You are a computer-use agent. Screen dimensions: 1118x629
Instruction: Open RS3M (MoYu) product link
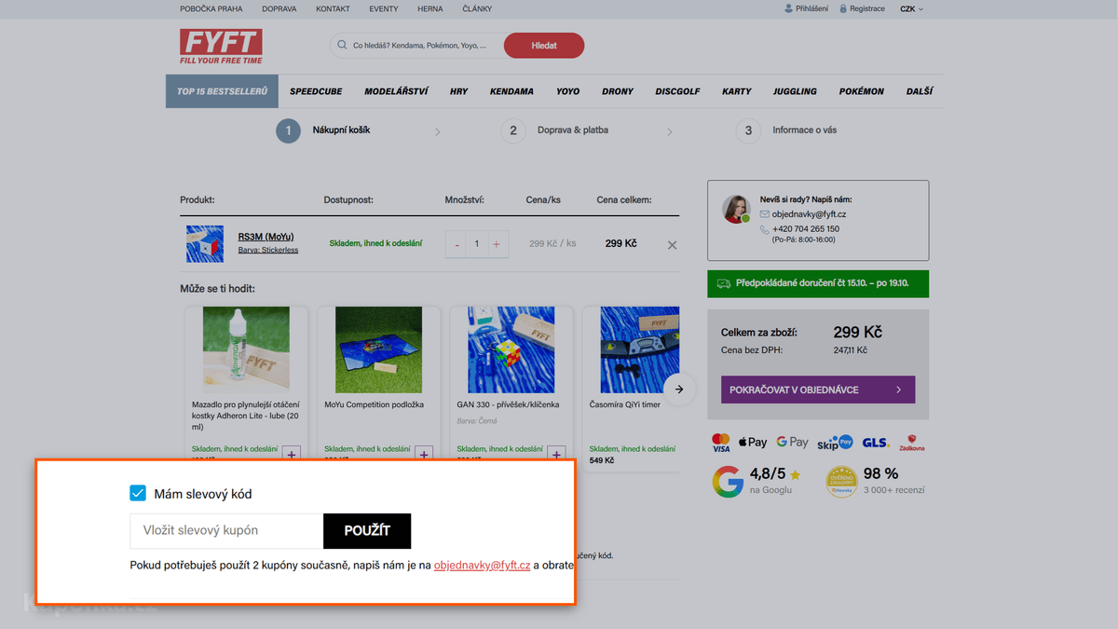click(x=266, y=237)
